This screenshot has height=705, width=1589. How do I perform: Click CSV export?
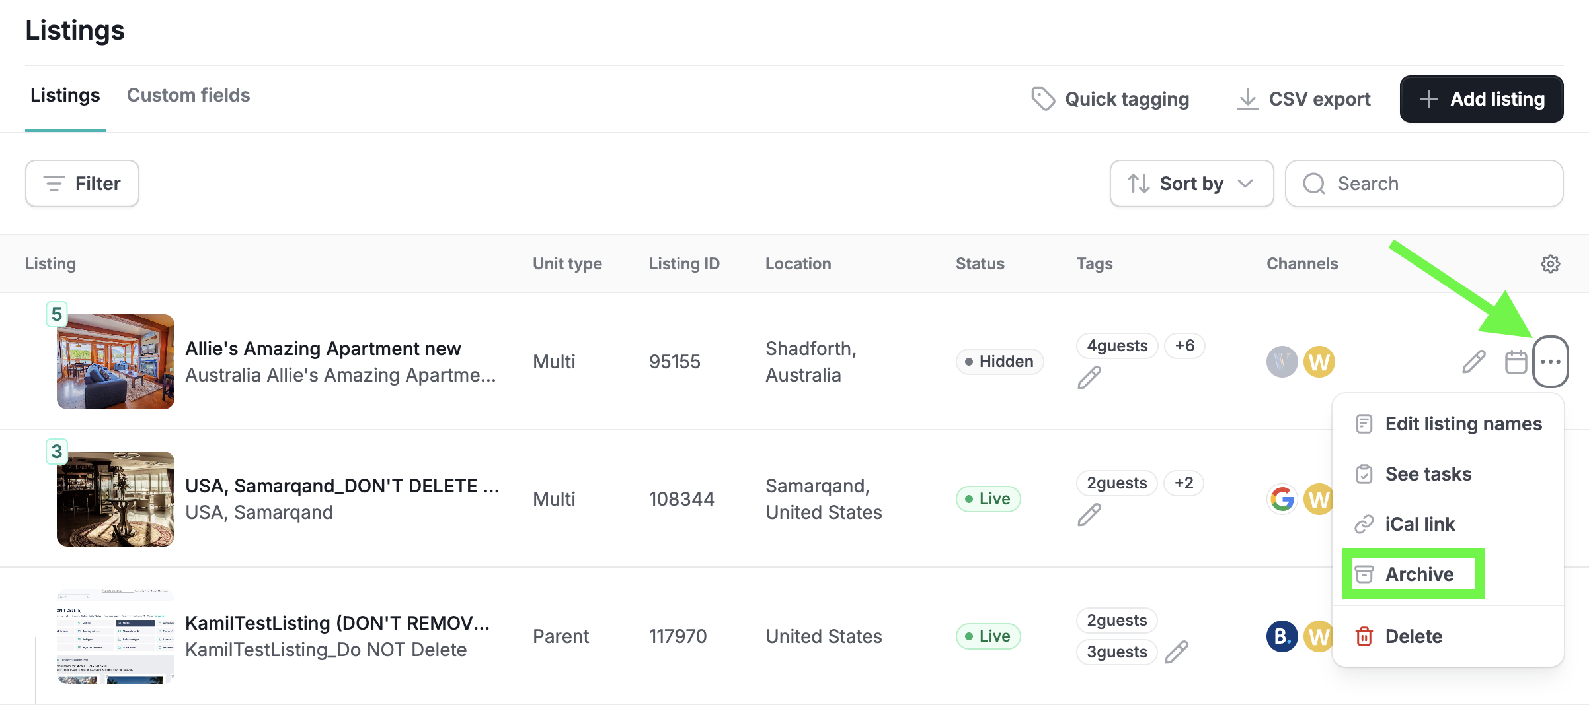tap(1303, 99)
